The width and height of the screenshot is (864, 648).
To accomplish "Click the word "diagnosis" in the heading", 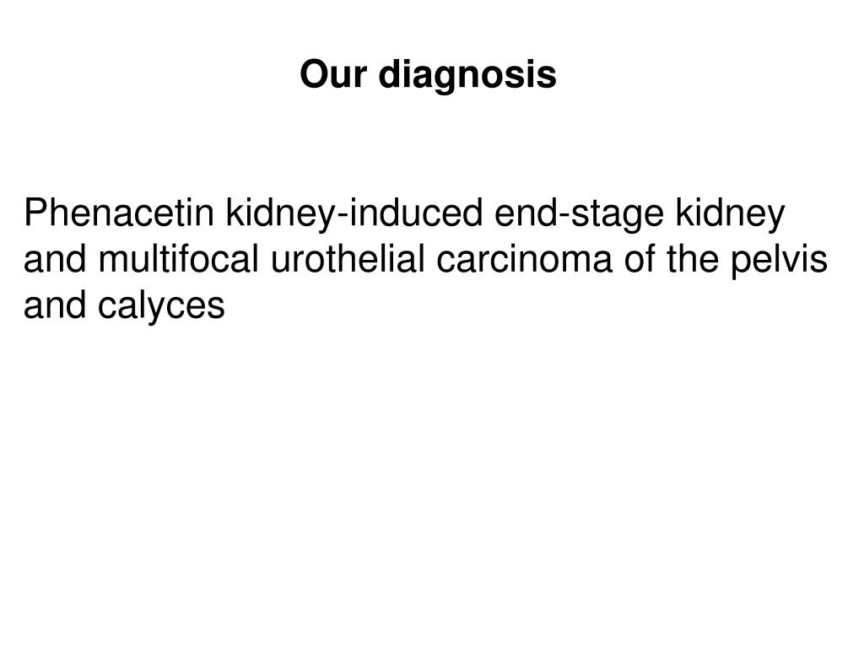I will click(x=467, y=75).
